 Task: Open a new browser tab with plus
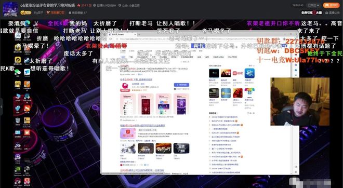pos(139,35)
